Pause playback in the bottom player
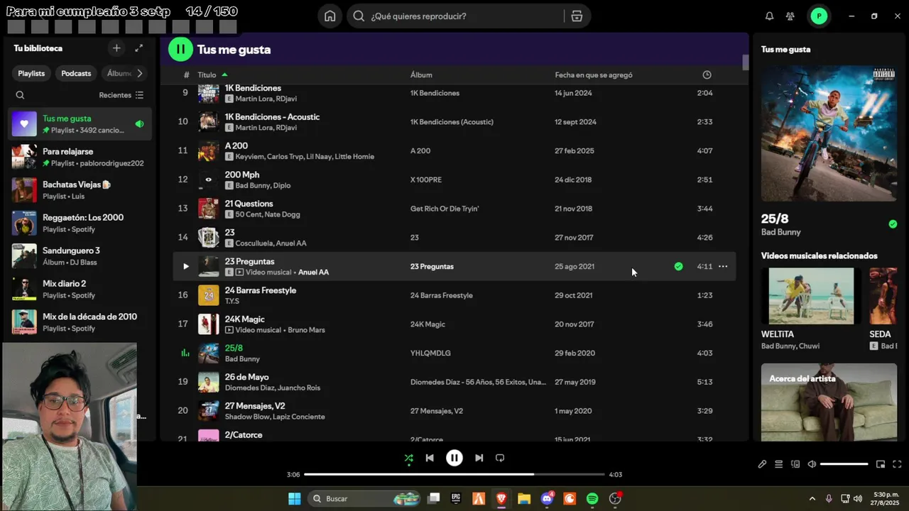The width and height of the screenshot is (909, 511). point(454,458)
